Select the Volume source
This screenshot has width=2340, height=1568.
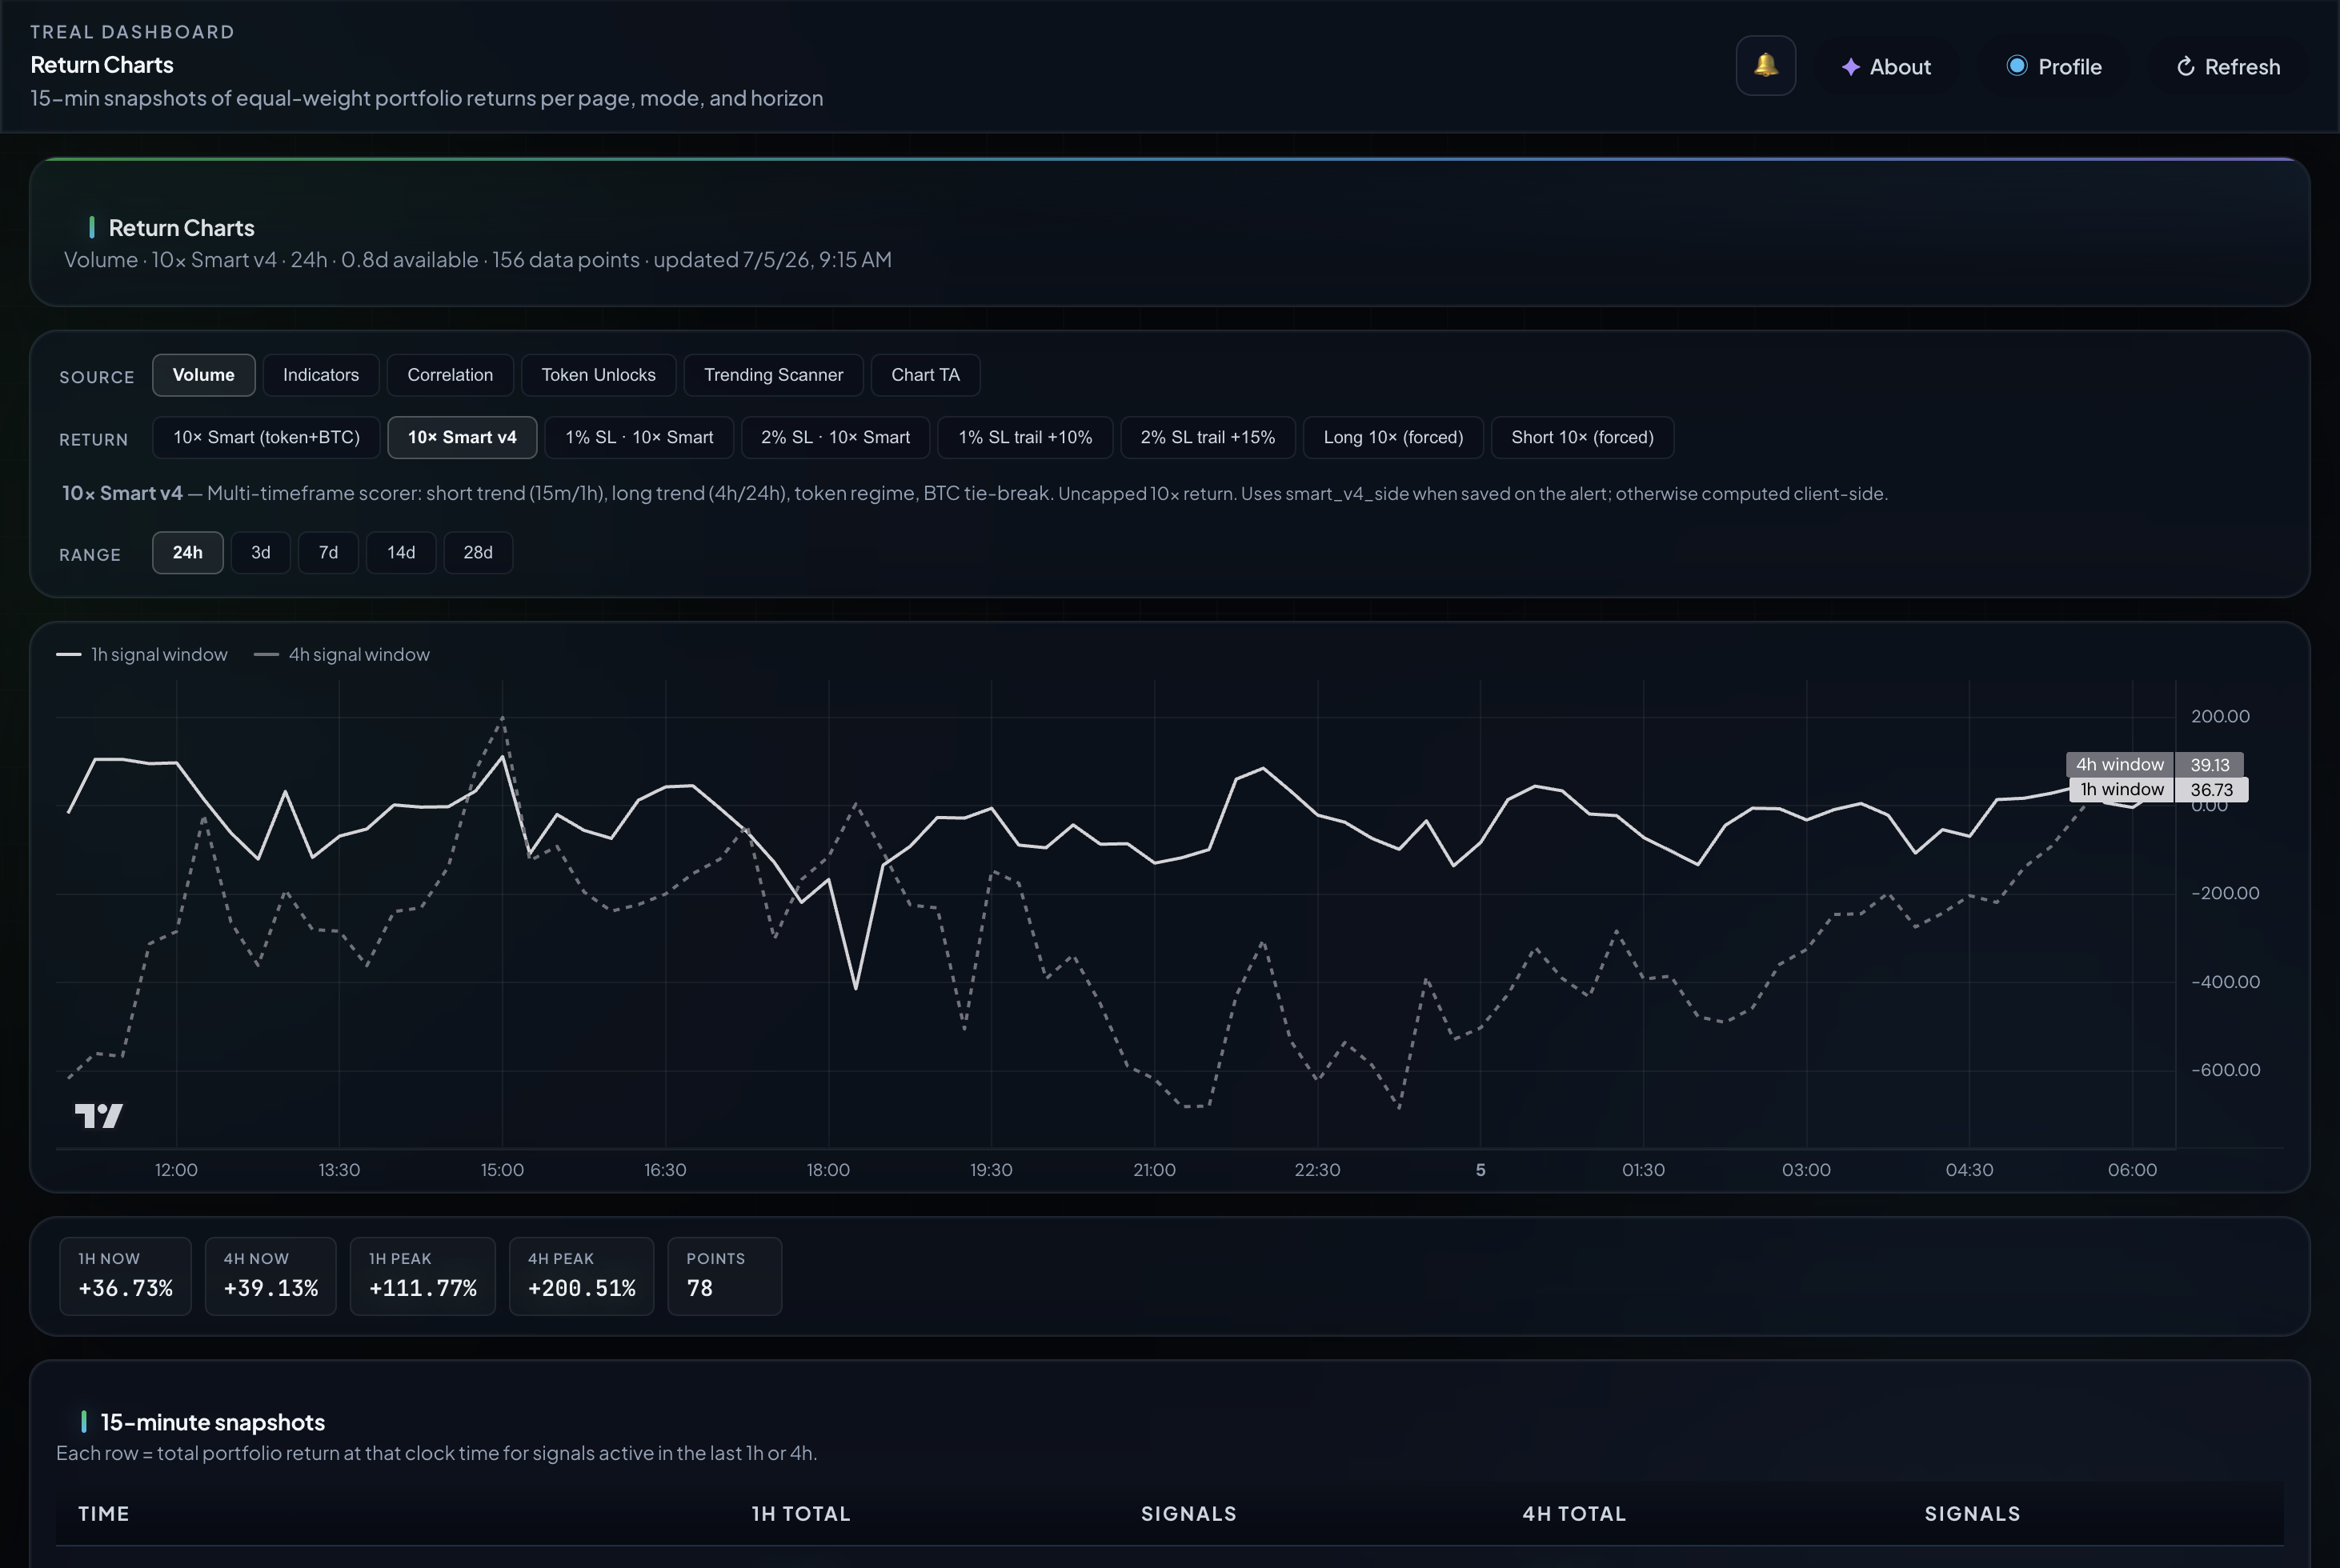203,375
